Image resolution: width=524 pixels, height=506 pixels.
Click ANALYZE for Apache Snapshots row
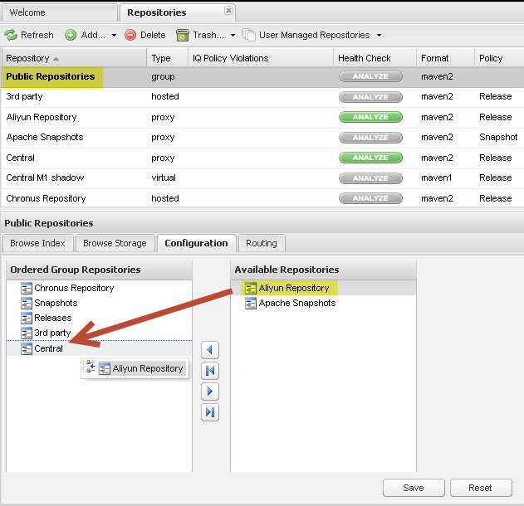[x=370, y=138]
